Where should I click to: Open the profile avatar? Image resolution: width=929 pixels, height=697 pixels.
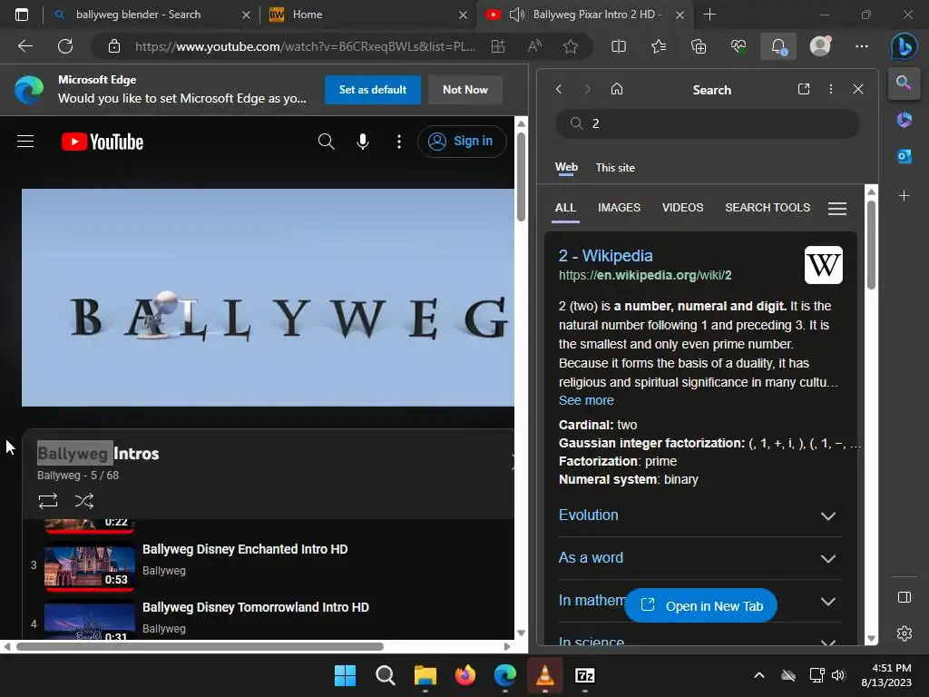click(820, 46)
